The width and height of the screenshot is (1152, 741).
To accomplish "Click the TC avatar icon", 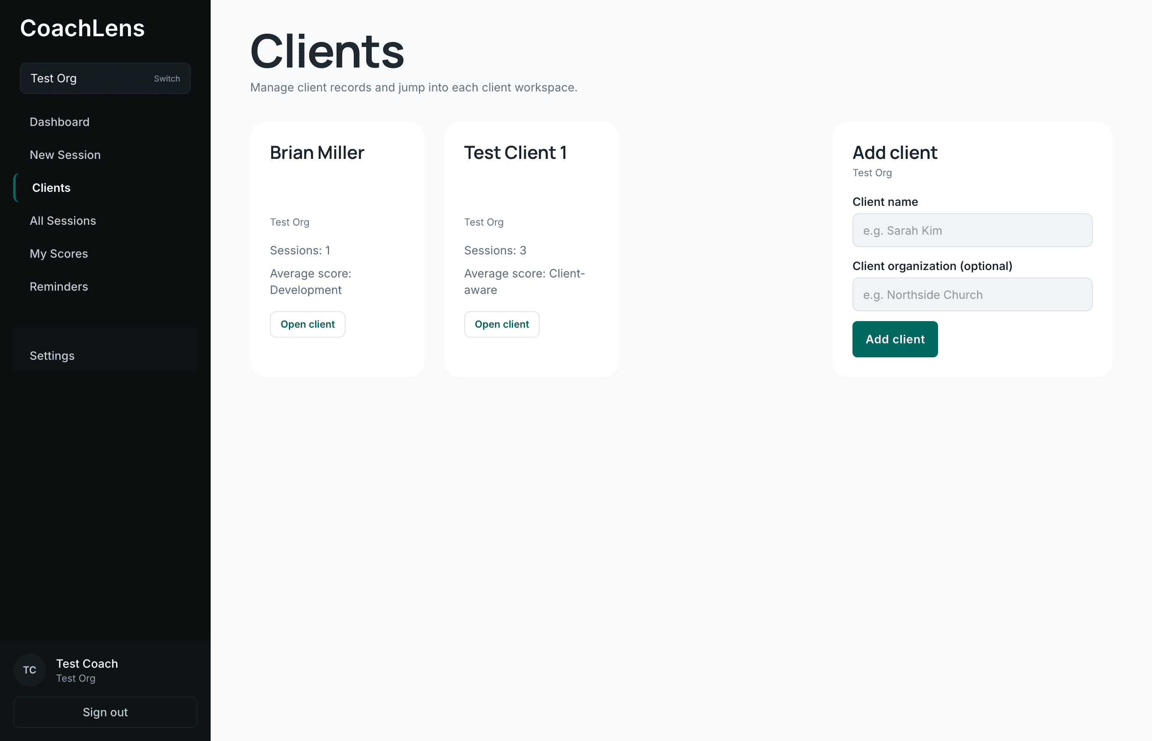I will click(x=29, y=670).
